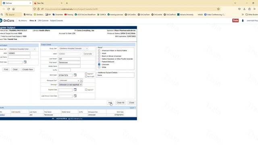The width and height of the screenshot is (258, 145).
Task: Open the notifications bell icon
Action: (x=243, y=21)
